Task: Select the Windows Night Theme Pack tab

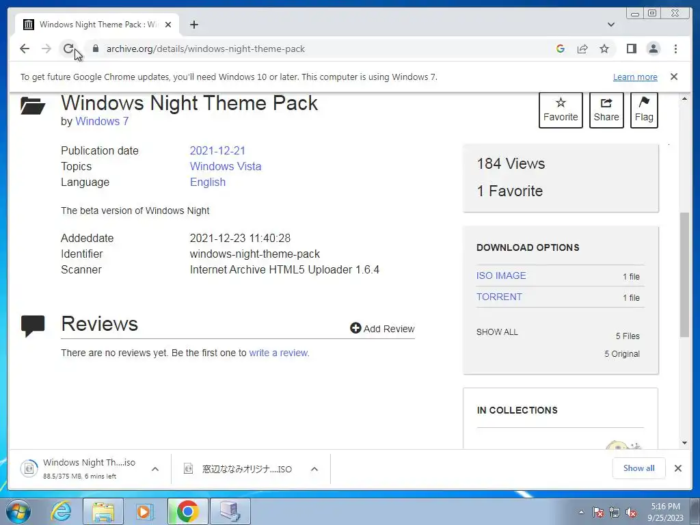Action: (x=97, y=25)
